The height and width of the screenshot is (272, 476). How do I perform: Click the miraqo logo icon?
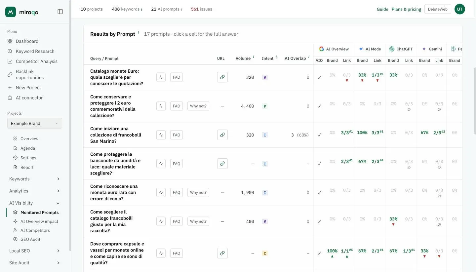pyautogui.click(x=11, y=12)
